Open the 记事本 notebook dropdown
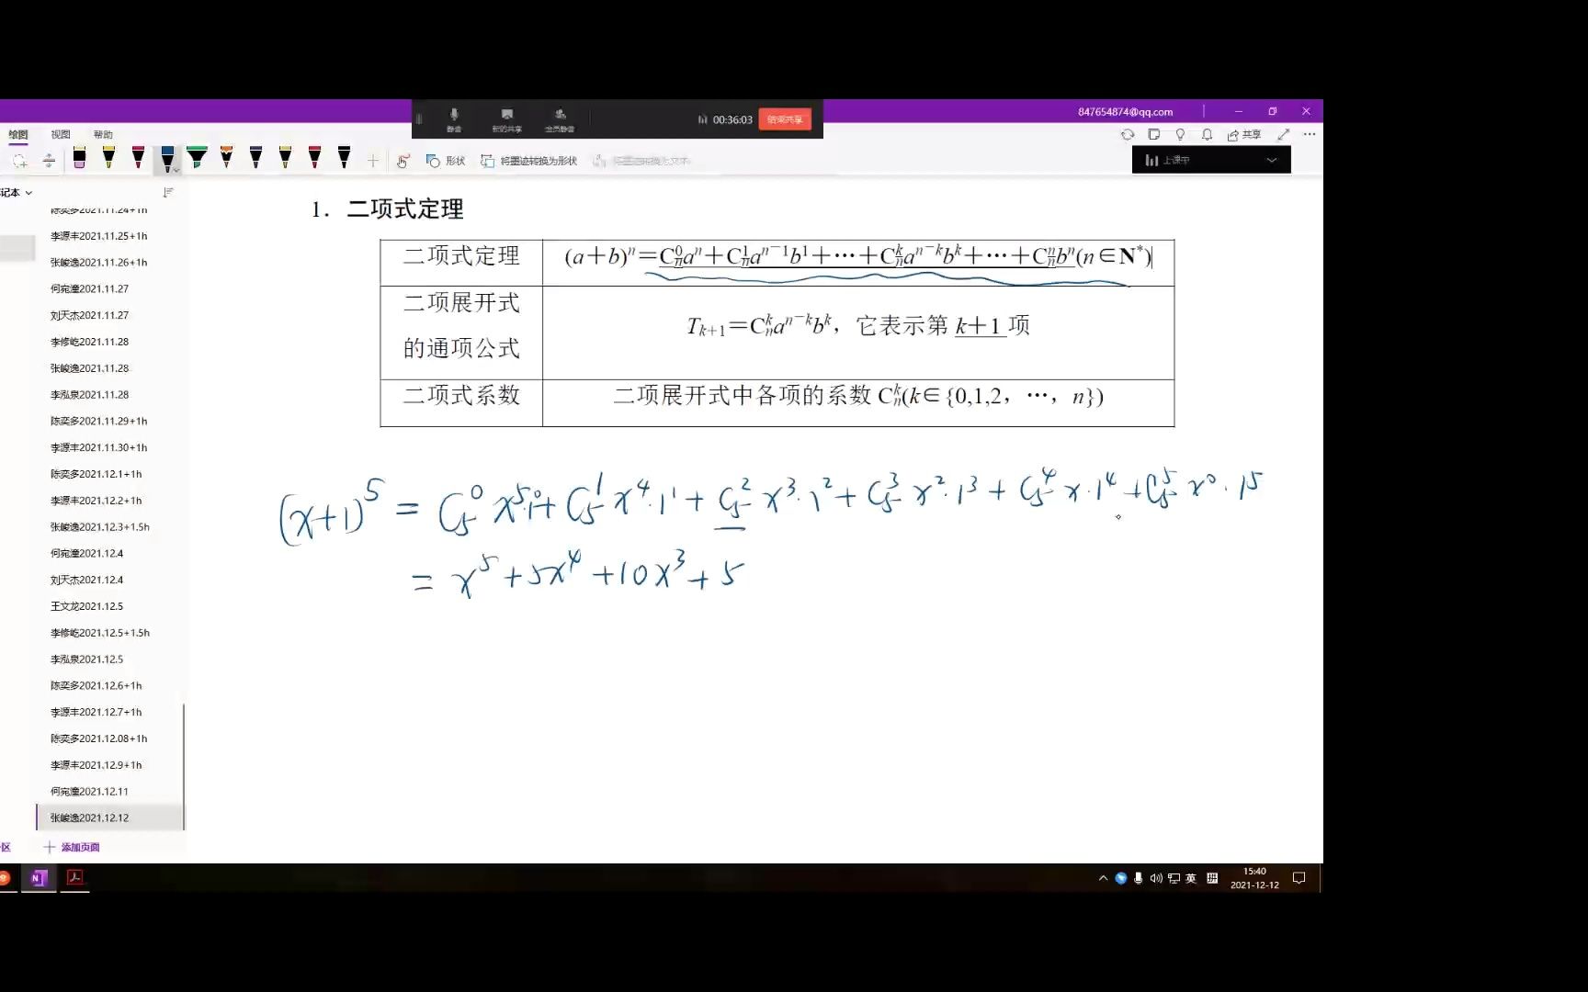This screenshot has width=1588, height=992. coord(17,192)
